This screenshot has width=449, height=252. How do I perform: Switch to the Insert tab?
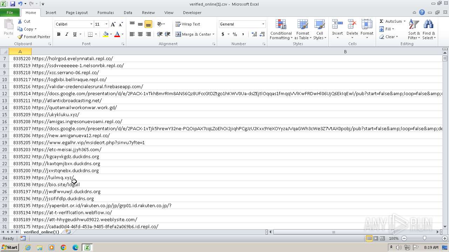click(x=51, y=13)
